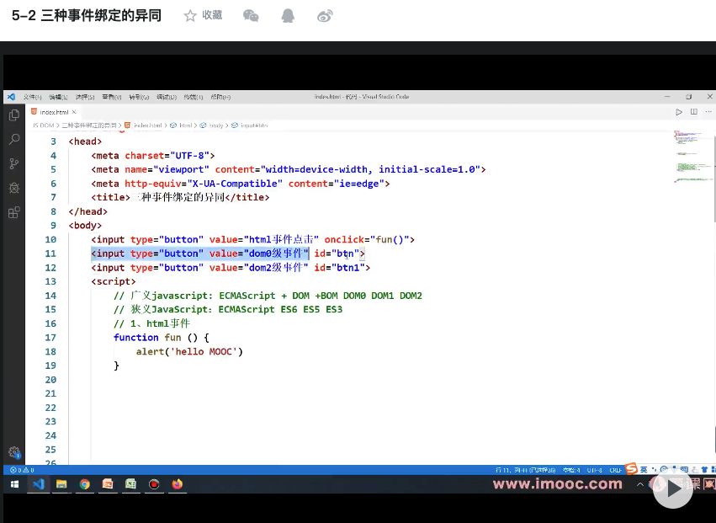716x523 pixels.
Task: Open the 选择 (Selection) menu
Action: point(85,97)
